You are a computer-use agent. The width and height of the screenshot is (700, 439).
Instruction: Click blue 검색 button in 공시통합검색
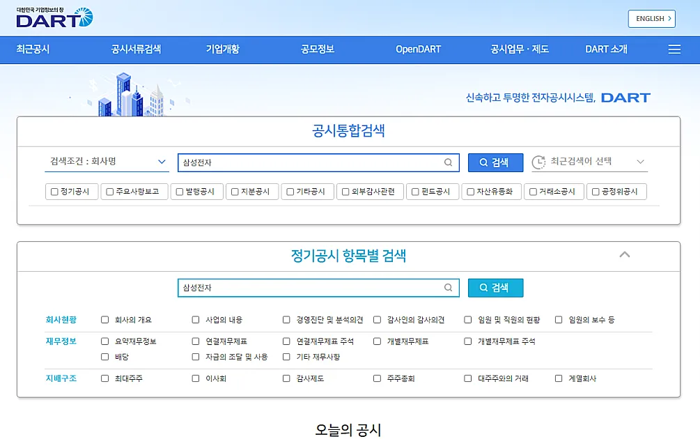[495, 162]
